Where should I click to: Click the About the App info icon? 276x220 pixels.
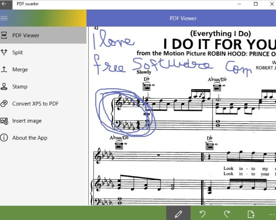click(4, 138)
